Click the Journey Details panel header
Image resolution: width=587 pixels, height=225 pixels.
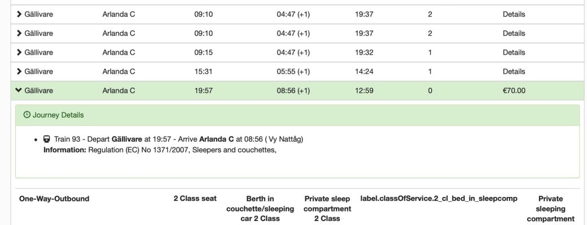(x=297, y=115)
